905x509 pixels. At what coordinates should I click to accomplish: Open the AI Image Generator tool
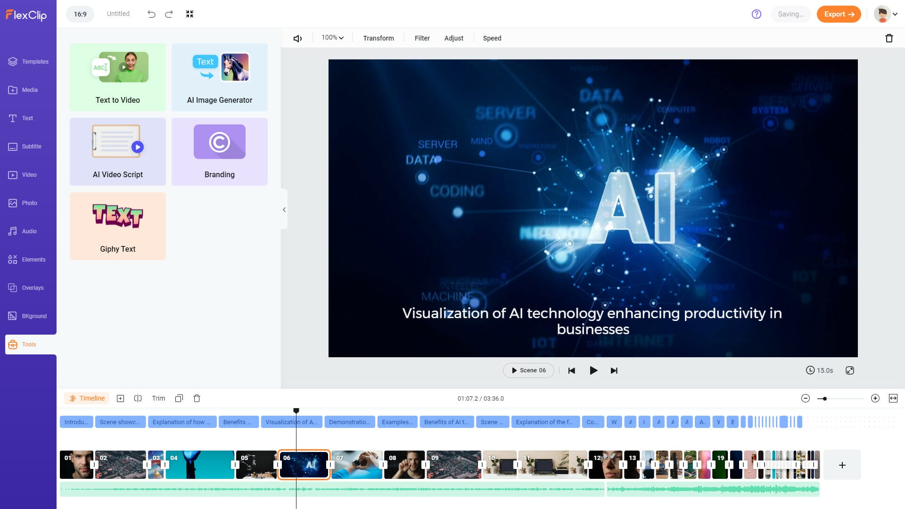(x=220, y=77)
